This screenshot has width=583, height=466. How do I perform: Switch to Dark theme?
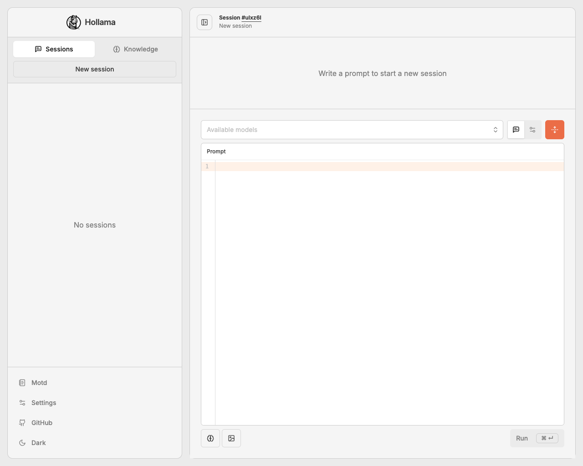point(38,443)
